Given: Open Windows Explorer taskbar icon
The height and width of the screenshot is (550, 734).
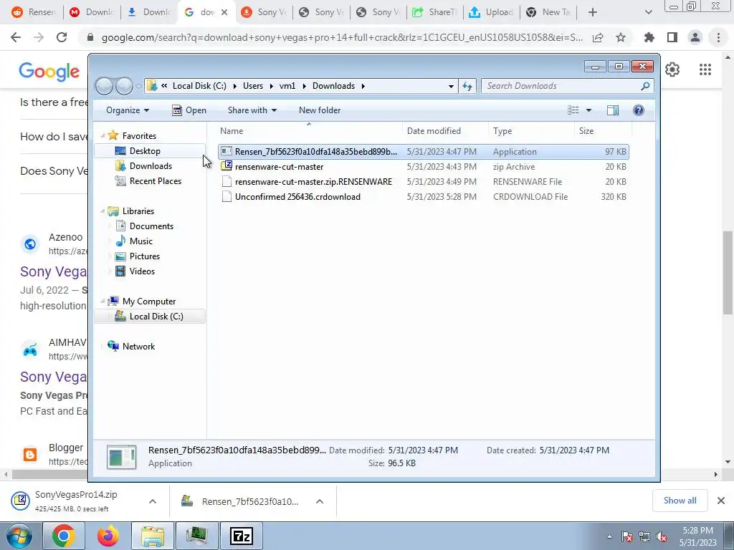Looking at the screenshot, I should pos(153,536).
